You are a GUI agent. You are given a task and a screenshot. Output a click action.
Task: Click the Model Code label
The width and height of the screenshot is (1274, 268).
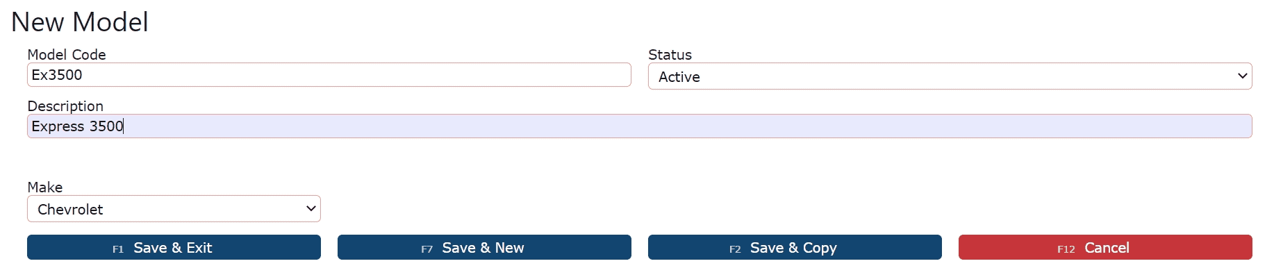click(x=67, y=55)
